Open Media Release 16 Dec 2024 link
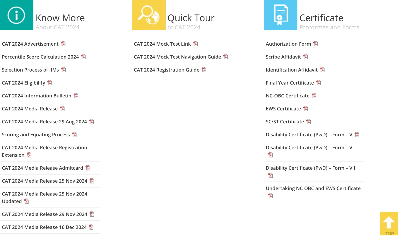 pos(44,228)
